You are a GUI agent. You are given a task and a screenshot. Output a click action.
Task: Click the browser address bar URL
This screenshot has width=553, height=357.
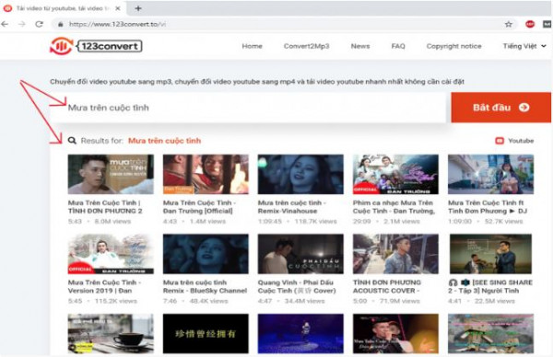[x=117, y=24]
